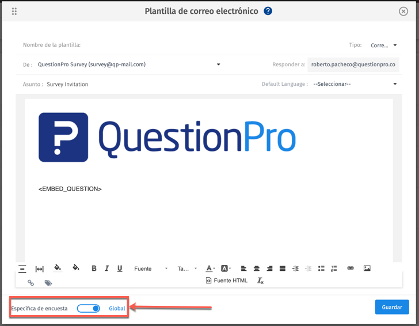Click the <EMBED_QUESTION> placeholder text
Viewport: 419px width, 326px height.
(x=70, y=189)
